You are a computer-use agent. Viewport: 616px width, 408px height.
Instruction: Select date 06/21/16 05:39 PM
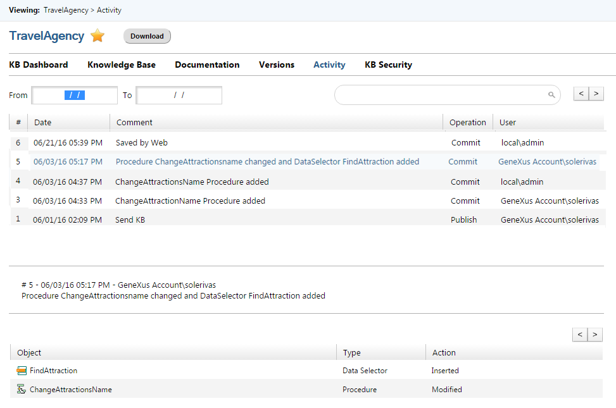(x=68, y=142)
